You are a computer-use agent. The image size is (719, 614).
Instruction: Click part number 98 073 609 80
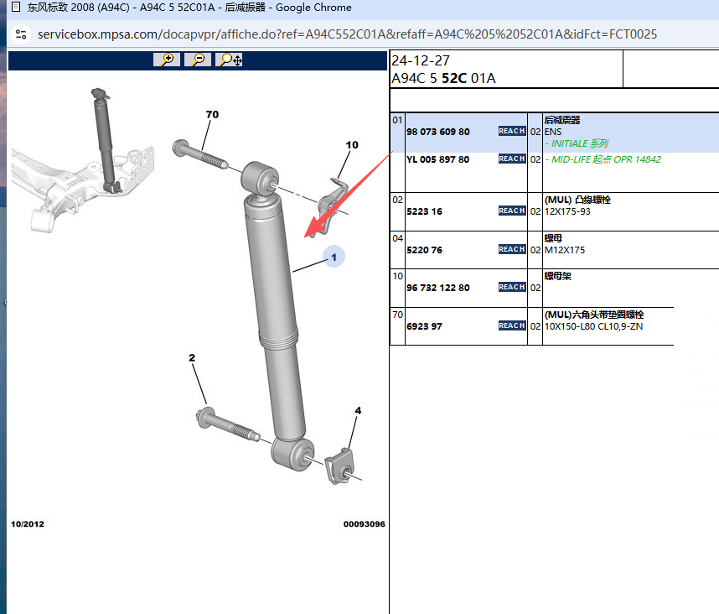(x=438, y=132)
